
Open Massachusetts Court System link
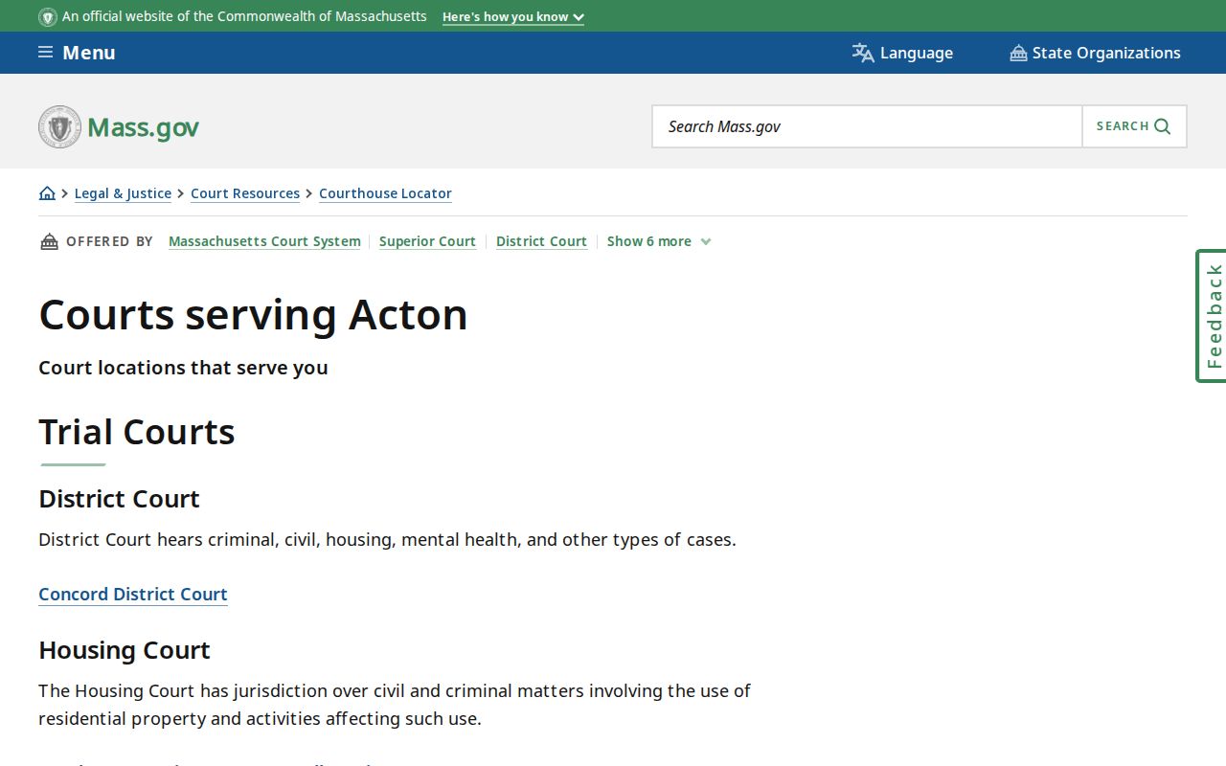264,241
